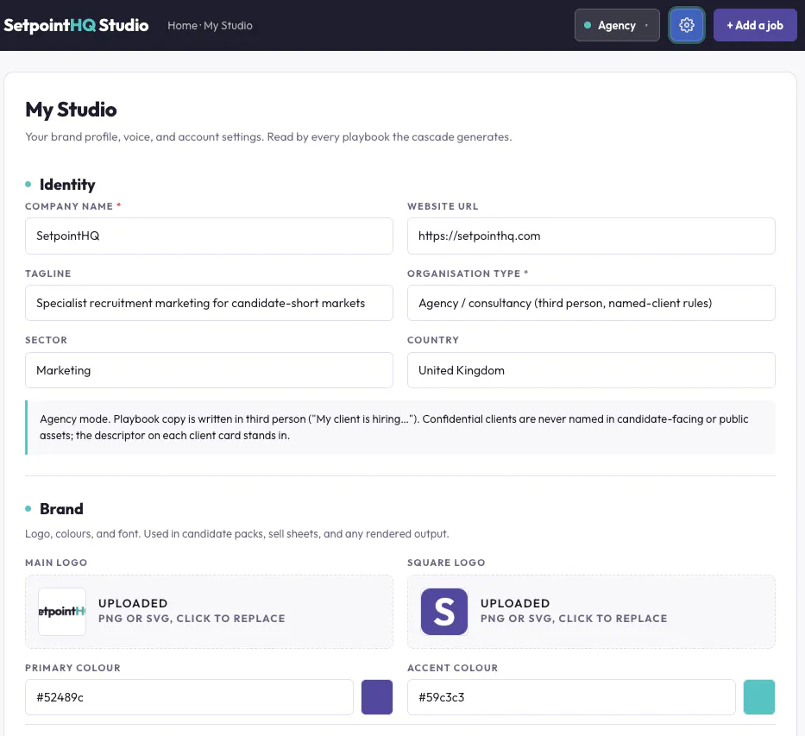This screenshot has height=736, width=805.
Task: Open the settings gear icon
Action: point(687,25)
